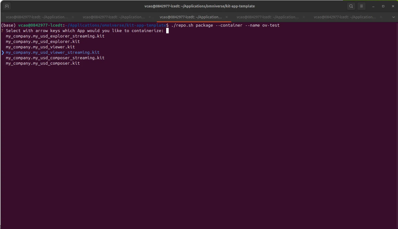This screenshot has width=398, height=229.
Task: Click the green vcao@0842977-lcedt prompt username
Action: (41, 25)
